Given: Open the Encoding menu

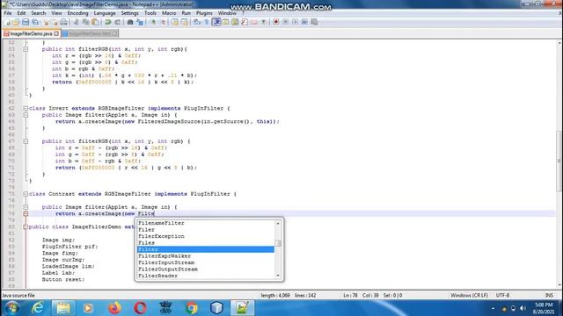Looking at the screenshot, I should pos(77,13).
